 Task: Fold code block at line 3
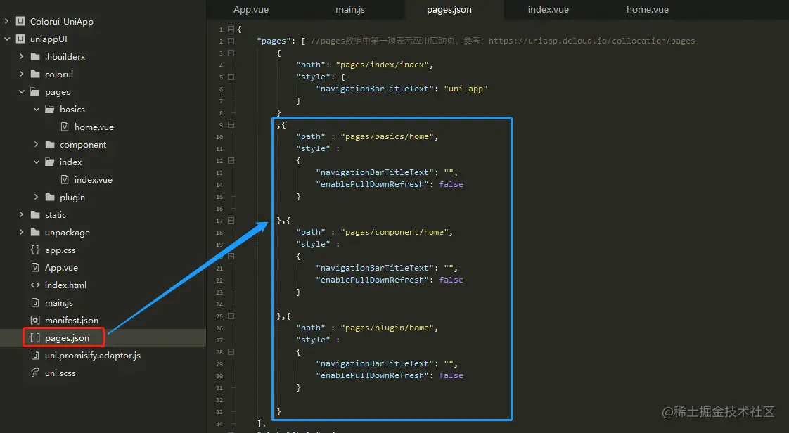coord(231,53)
